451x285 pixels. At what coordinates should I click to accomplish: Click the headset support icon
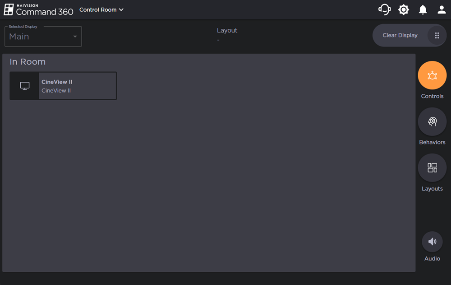pyautogui.click(x=384, y=9)
